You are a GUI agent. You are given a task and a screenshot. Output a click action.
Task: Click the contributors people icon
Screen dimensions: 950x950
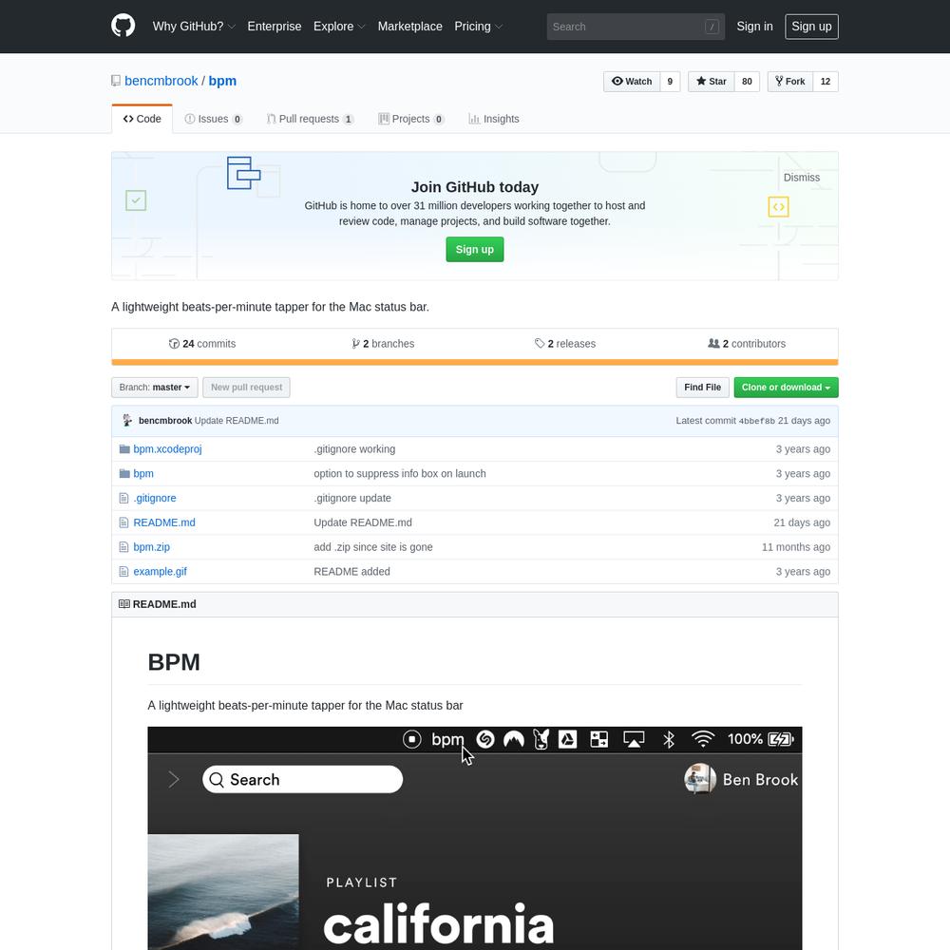[713, 344]
